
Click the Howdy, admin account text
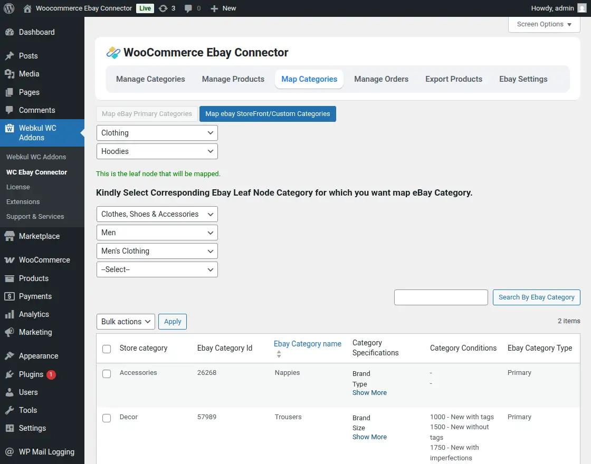552,8
